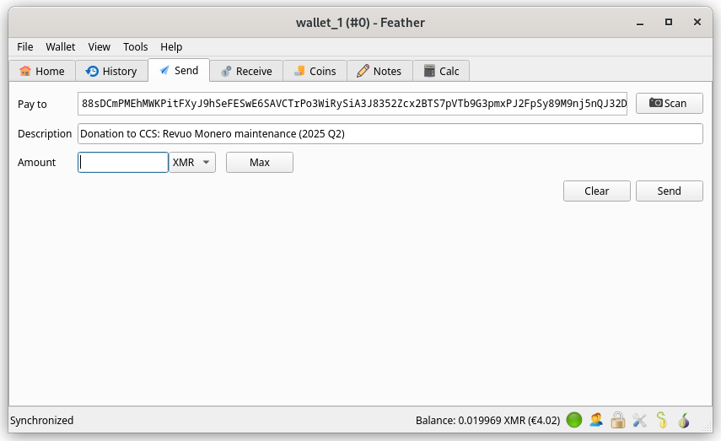The image size is (721, 441).
Task: Open the Calc tab
Action: (x=441, y=72)
